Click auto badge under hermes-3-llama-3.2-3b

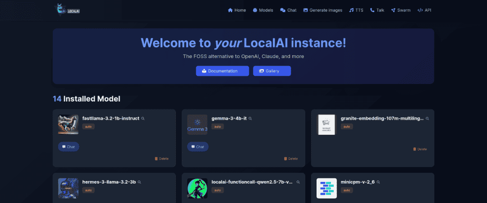point(88,190)
